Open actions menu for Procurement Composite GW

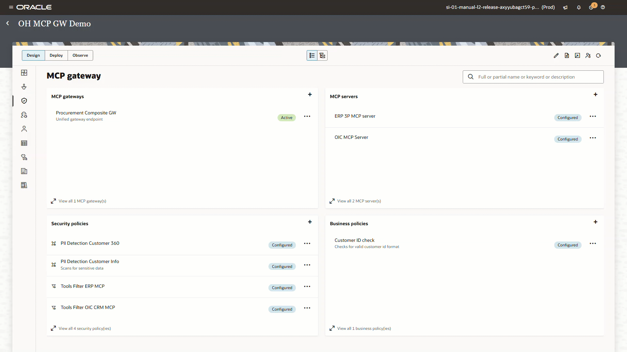(307, 116)
